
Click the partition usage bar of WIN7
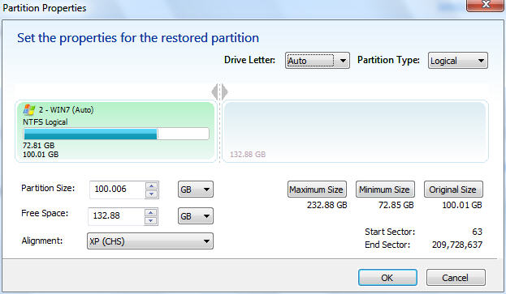(x=116, y=134)
